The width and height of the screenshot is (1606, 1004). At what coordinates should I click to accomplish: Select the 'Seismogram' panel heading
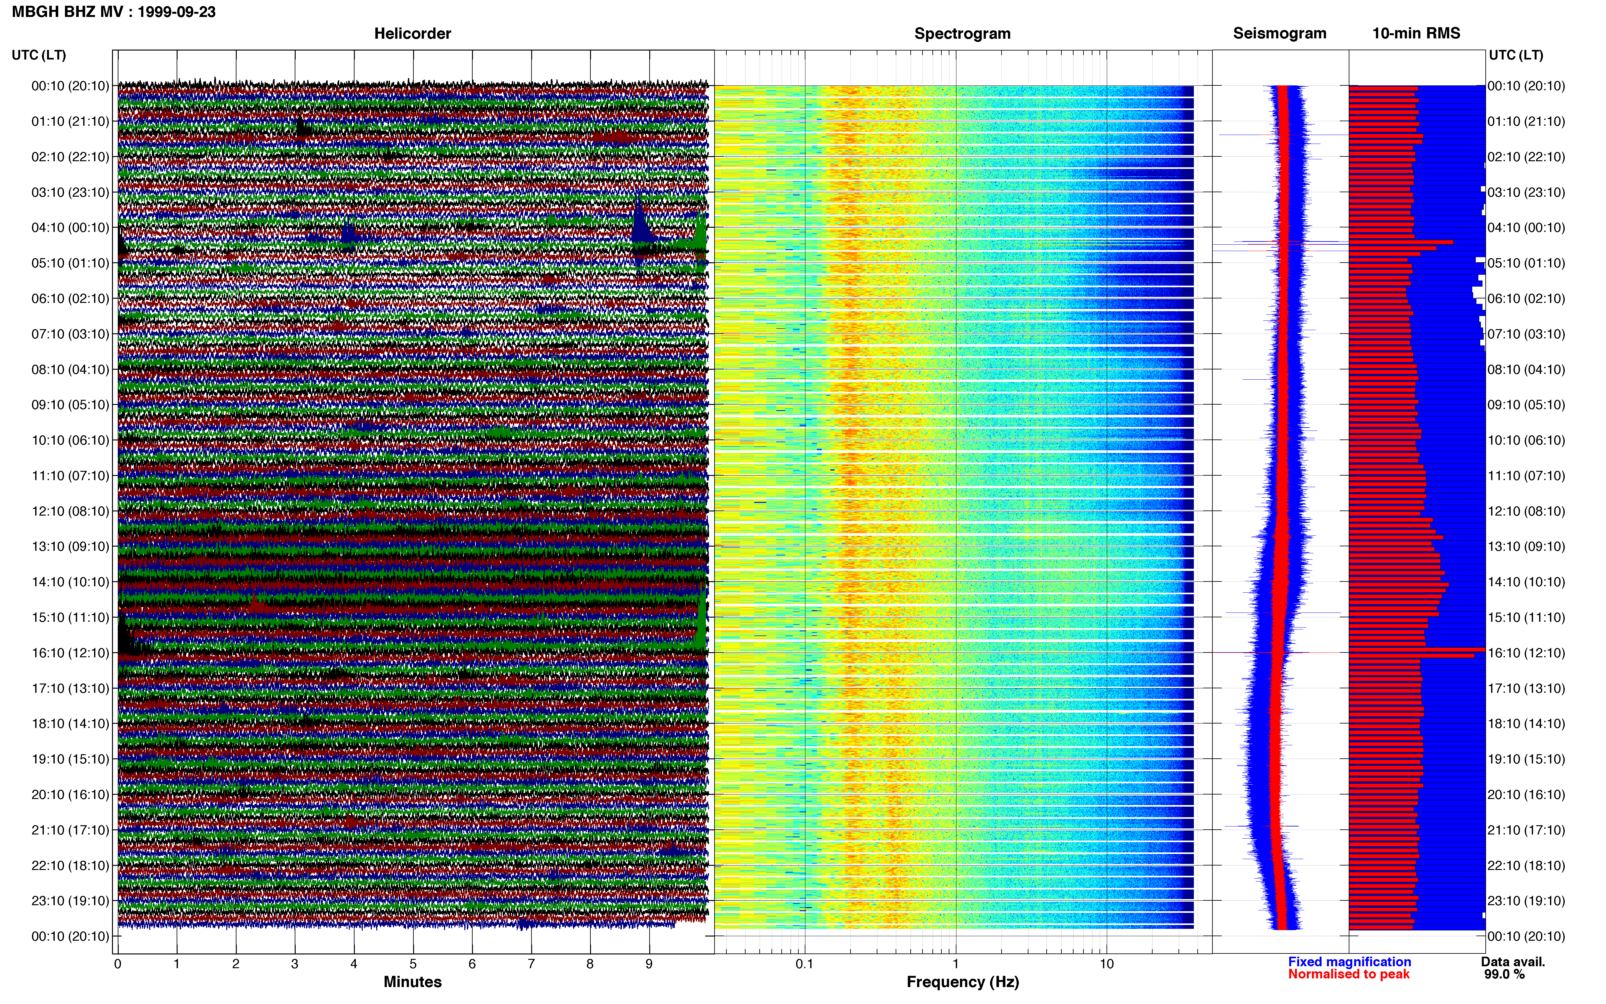(1279, 33)
